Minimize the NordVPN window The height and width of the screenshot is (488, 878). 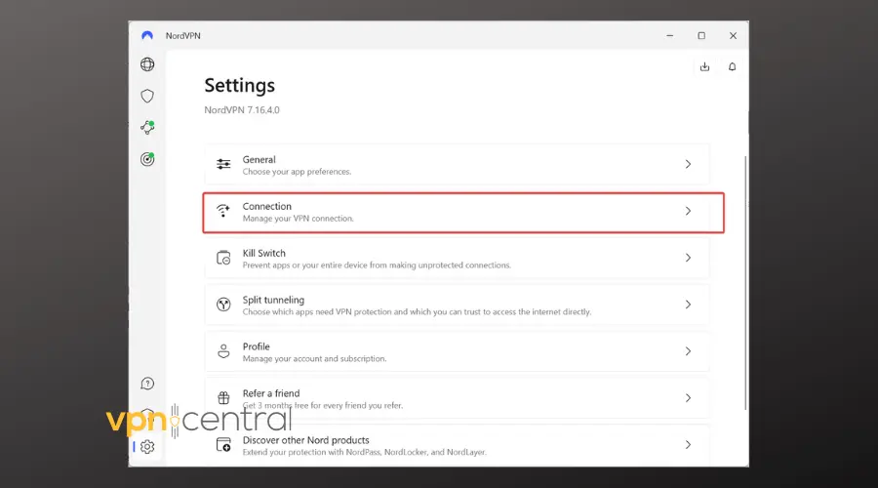(669, 35)
